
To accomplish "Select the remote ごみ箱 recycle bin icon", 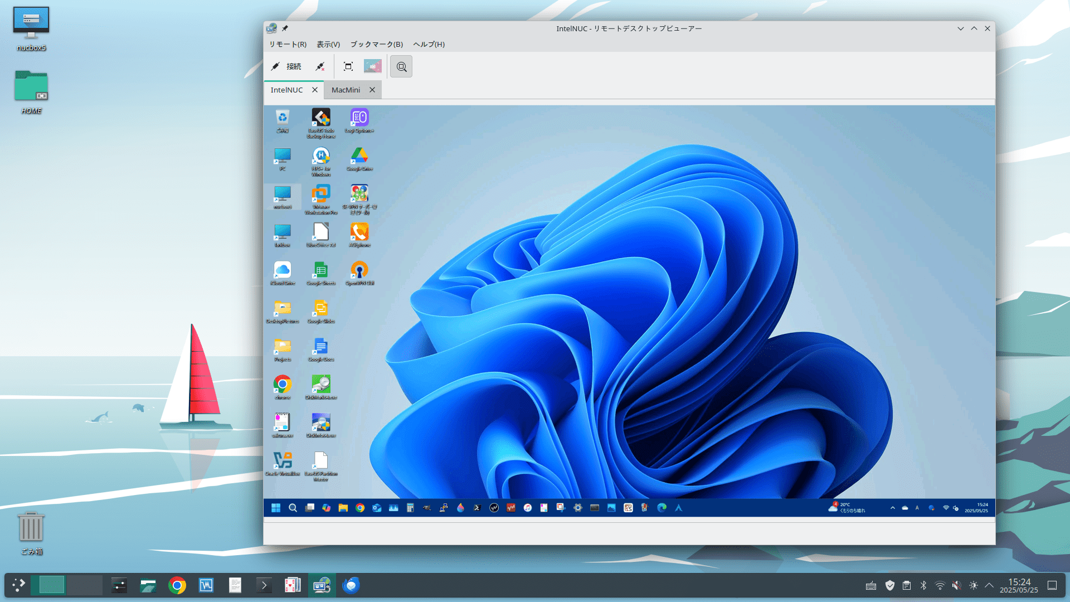I will tap(283, 121).
